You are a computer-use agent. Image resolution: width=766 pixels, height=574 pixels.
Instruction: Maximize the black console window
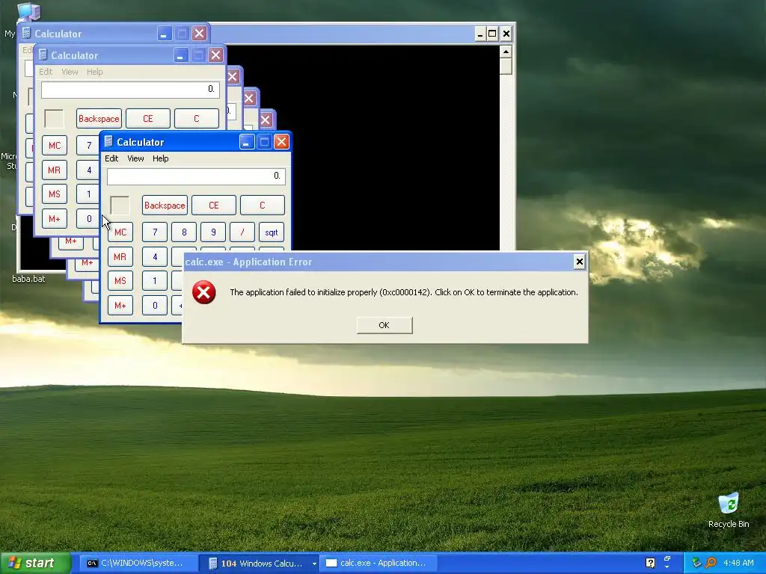(492, 34)
